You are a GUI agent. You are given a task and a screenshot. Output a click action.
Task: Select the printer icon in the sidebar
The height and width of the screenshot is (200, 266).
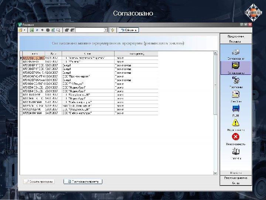click(236, 52)
